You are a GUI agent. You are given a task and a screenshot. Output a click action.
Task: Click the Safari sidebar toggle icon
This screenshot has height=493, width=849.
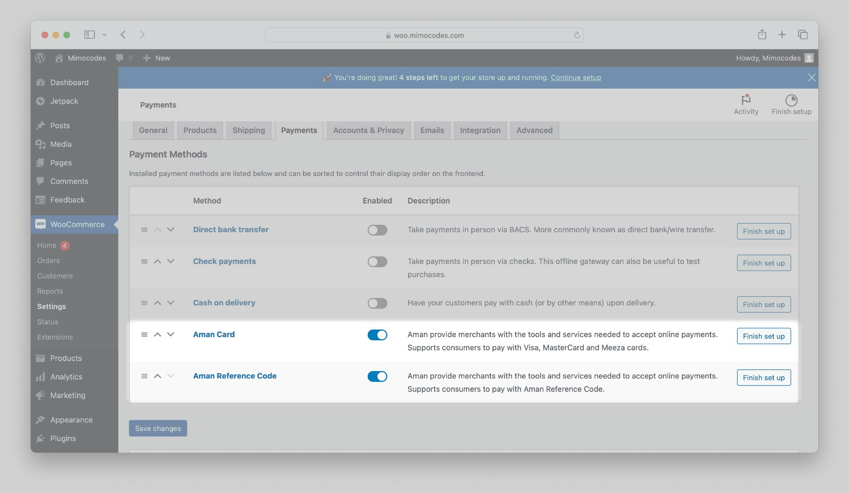coord(89,34)
